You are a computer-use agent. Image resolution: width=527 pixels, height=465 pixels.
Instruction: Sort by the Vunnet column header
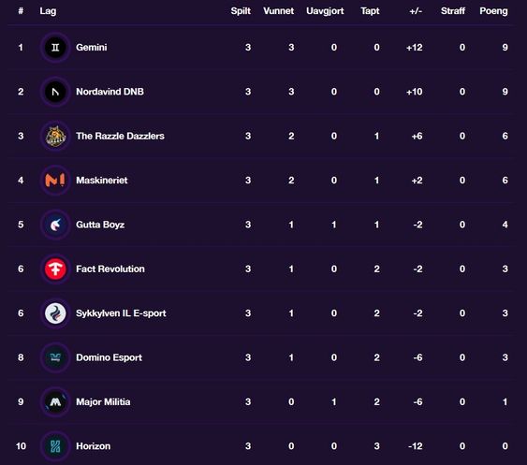pyautogui.click(x=278, y=11)
